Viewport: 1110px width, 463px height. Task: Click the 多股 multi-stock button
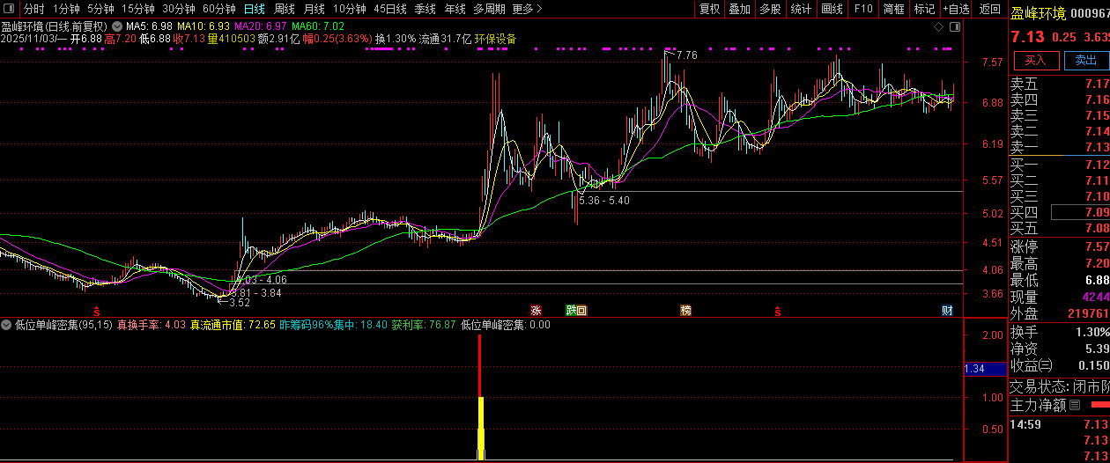[x=770, y=9]
